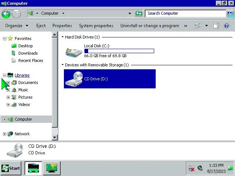Image resolution: width=235 pixels, height=176 pixels.
Task: Focus the Search Computer field
Action: (185, 14)
